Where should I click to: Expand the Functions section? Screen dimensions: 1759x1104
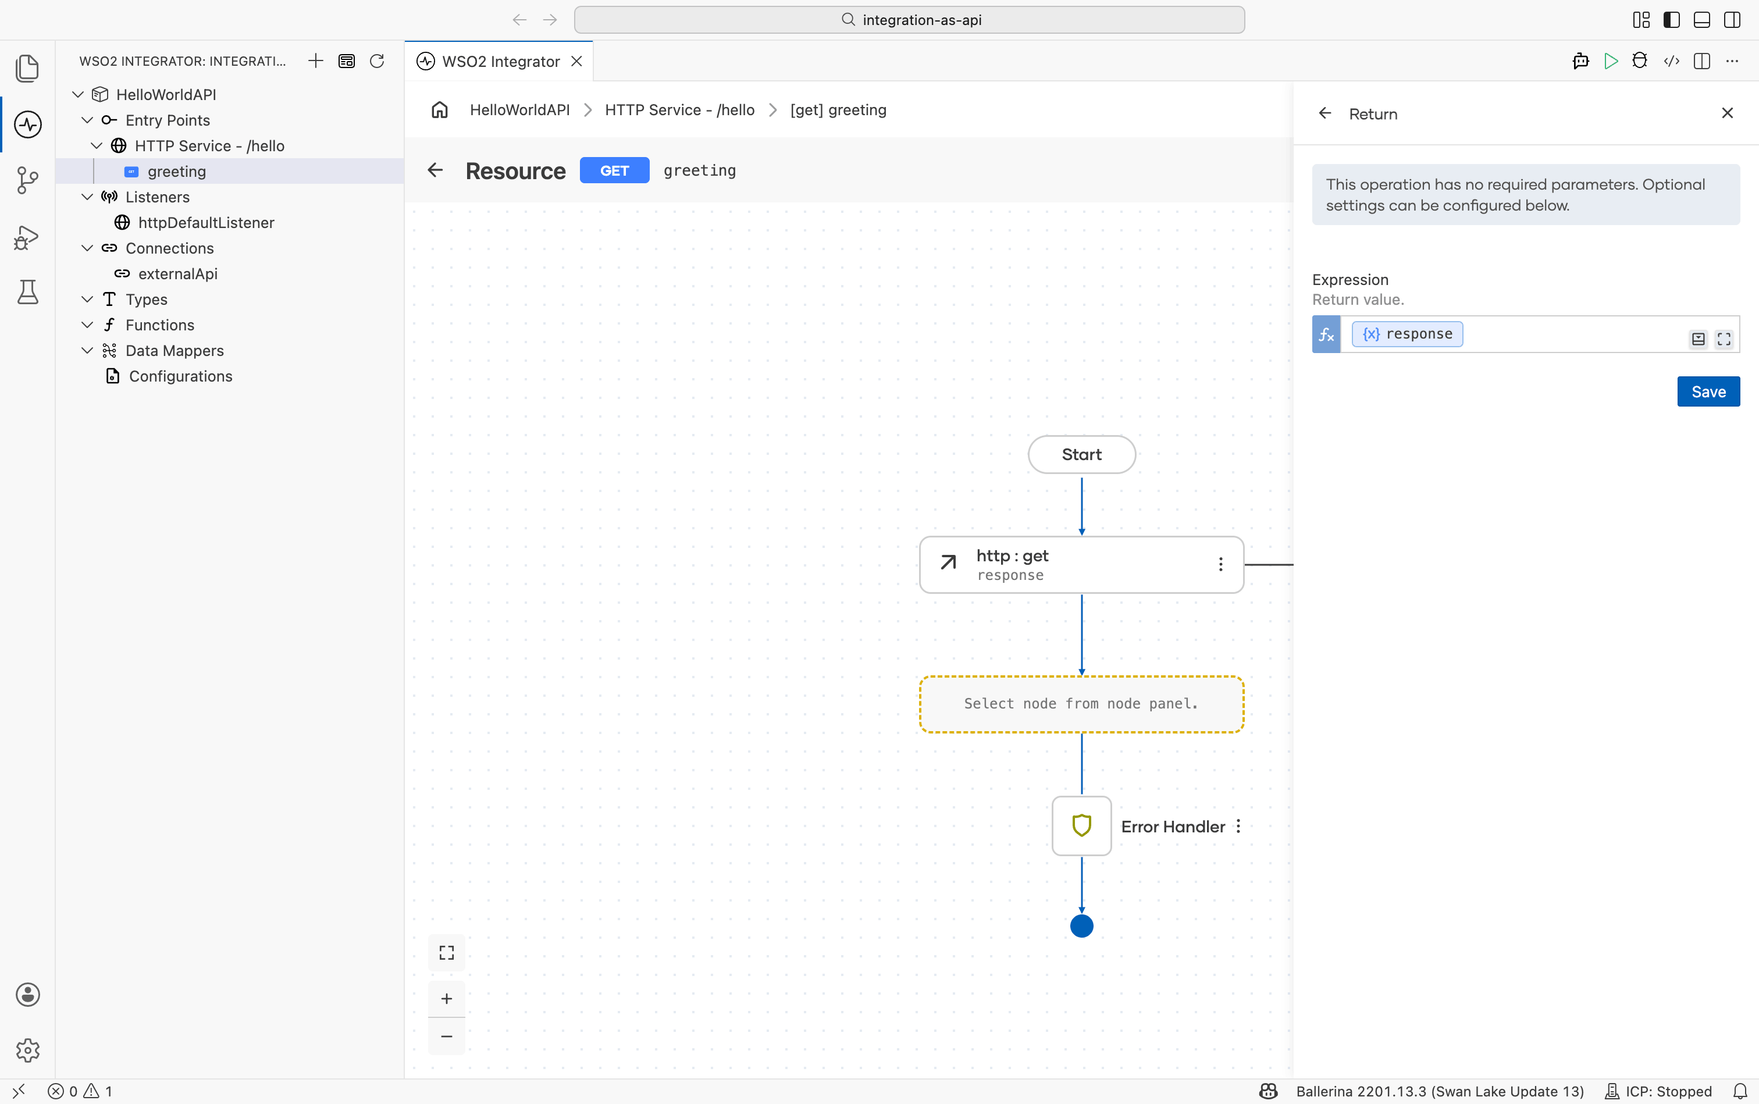[88, 324]
